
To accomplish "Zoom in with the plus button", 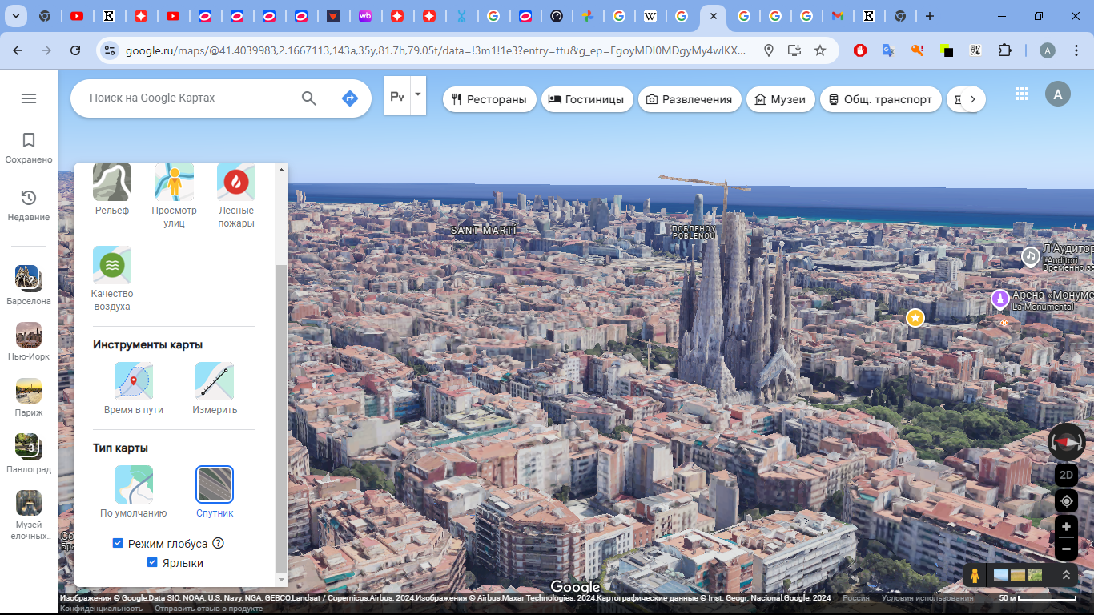I will [x=1066, y=528].
